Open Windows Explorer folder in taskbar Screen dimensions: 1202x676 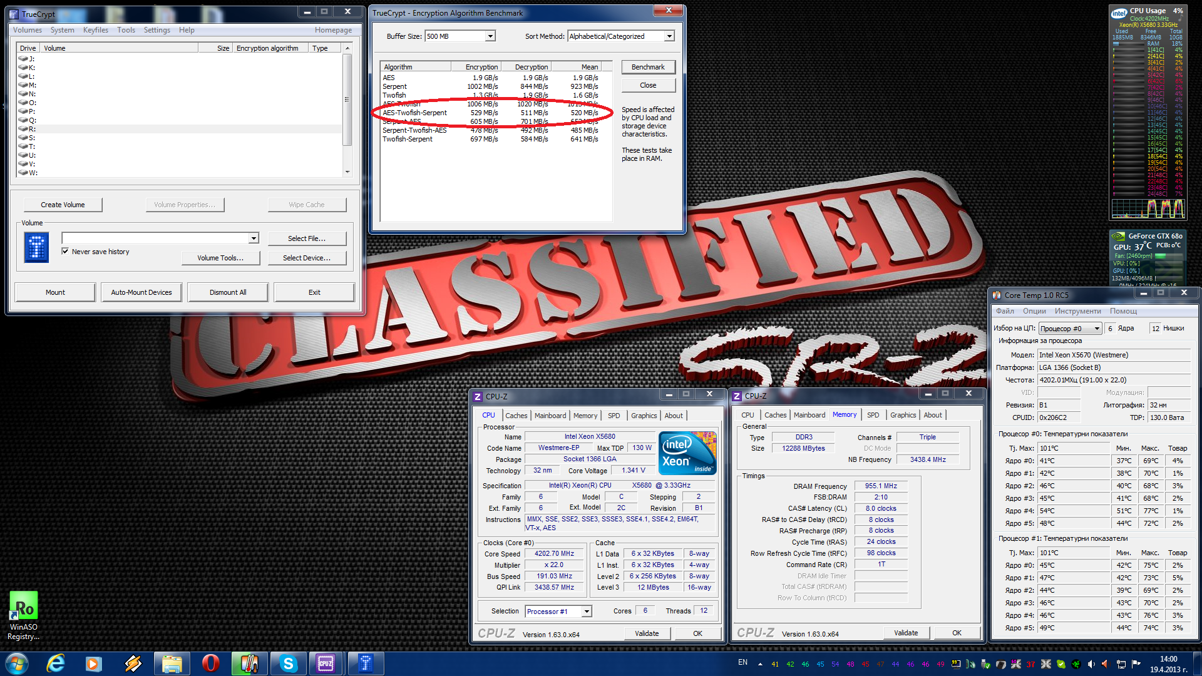point(172,663)
